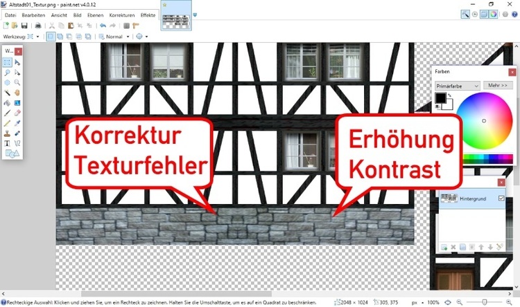Select the Clone Stamp tool

pos(7,133)
